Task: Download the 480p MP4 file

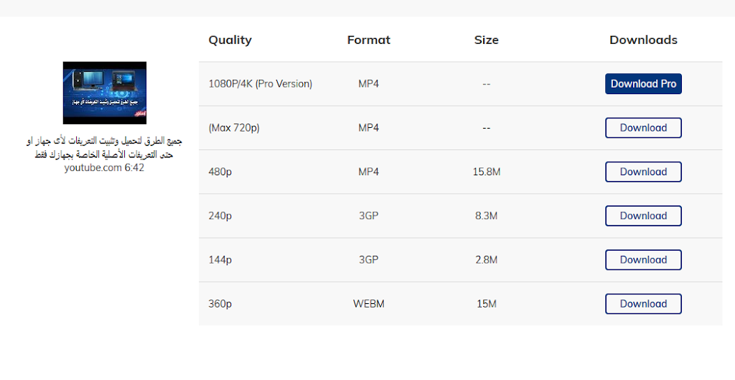Action: click(643, 172)
